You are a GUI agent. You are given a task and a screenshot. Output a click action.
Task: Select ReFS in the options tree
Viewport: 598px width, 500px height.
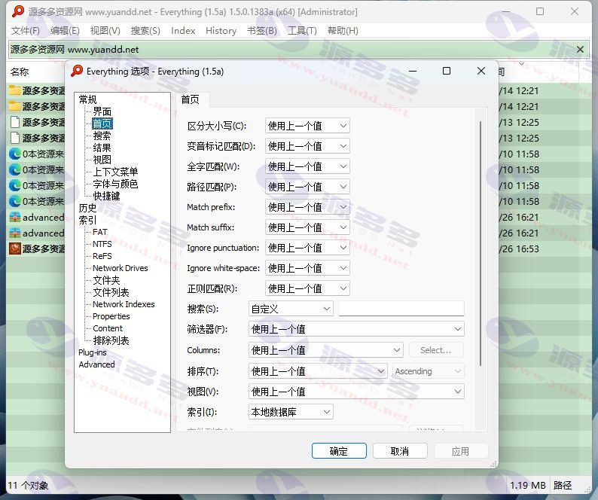coord(102,256)
